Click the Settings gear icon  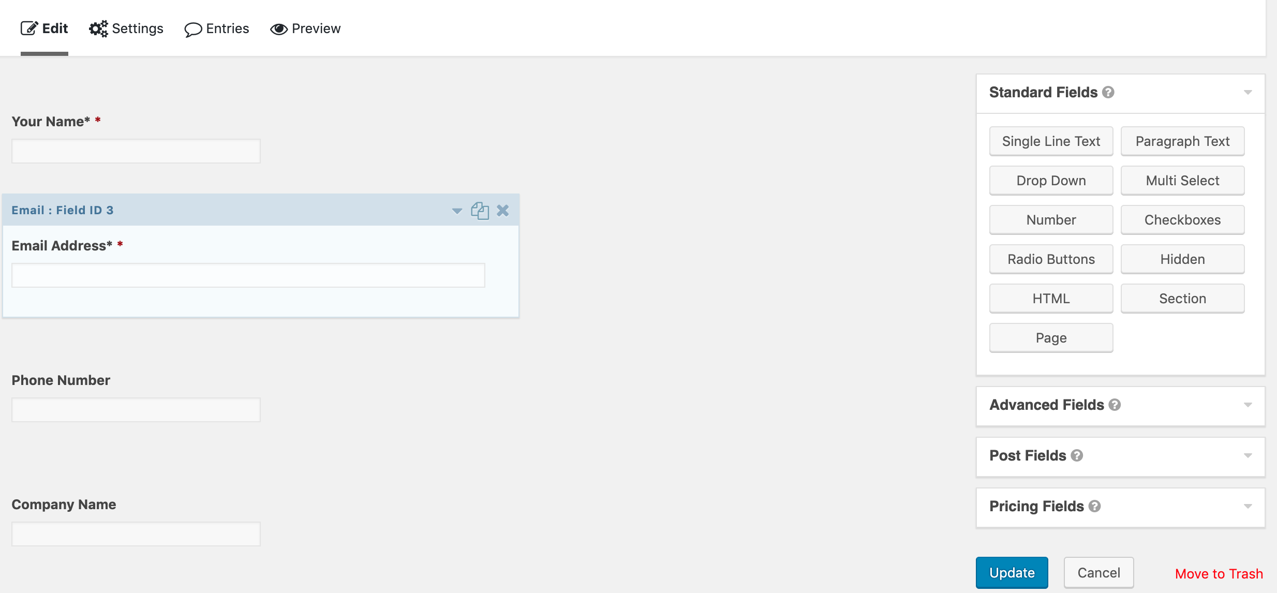coord(98,28)
